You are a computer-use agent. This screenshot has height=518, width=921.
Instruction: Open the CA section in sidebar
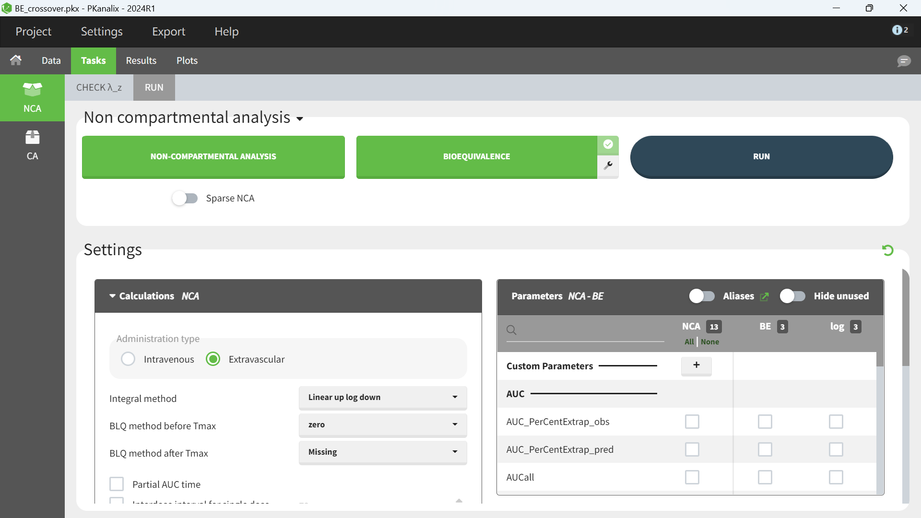tap(32, 145)
